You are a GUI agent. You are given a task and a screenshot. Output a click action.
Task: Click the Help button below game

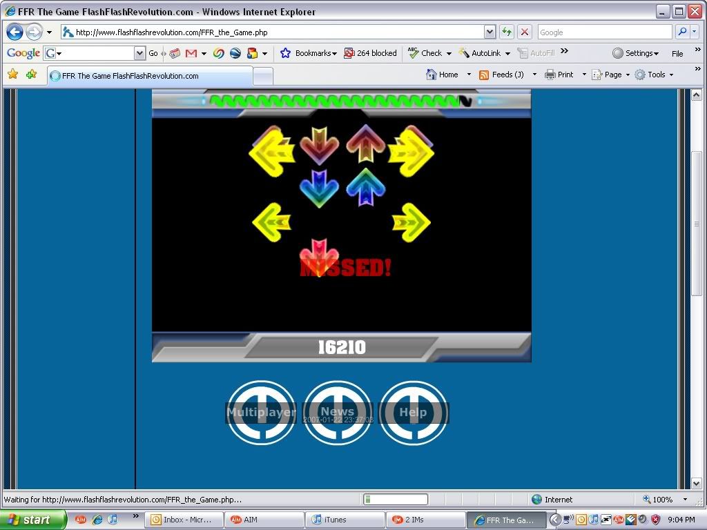click(413, 413)
